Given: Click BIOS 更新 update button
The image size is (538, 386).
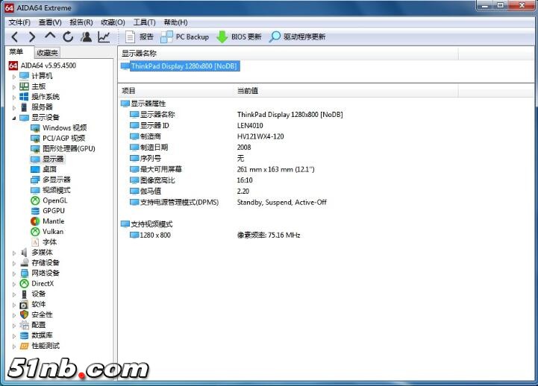Looking at the screenshot, I should [239, 37].
